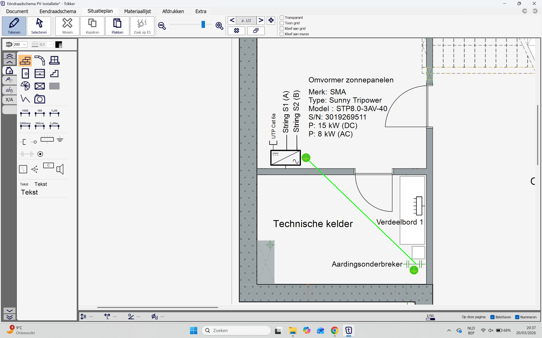Click the zoom out magnifier icon

pyautogui.click(x=162, y=26)
